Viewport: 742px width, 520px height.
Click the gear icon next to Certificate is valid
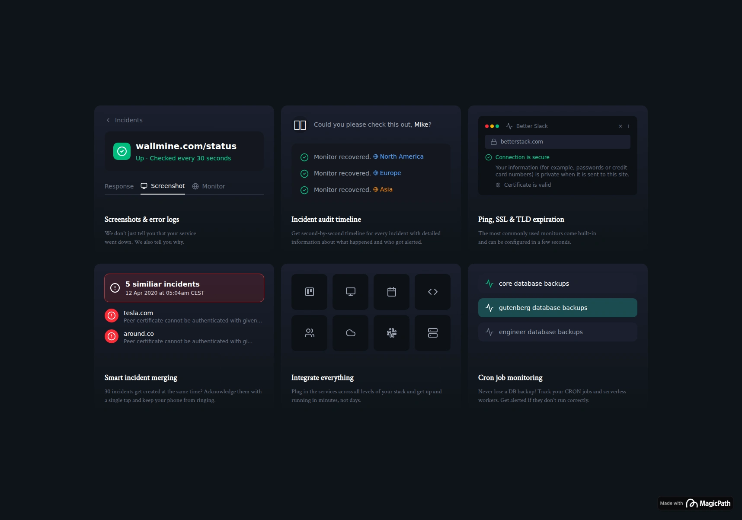coord(498,185)
